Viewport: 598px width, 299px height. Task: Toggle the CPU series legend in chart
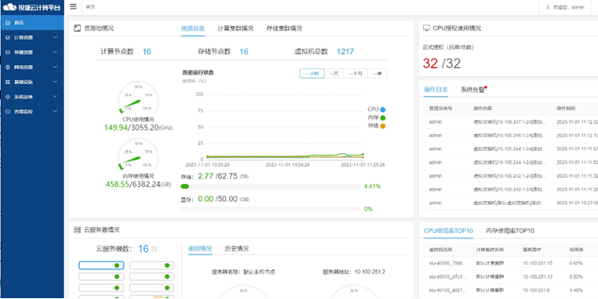pos(376,110)
